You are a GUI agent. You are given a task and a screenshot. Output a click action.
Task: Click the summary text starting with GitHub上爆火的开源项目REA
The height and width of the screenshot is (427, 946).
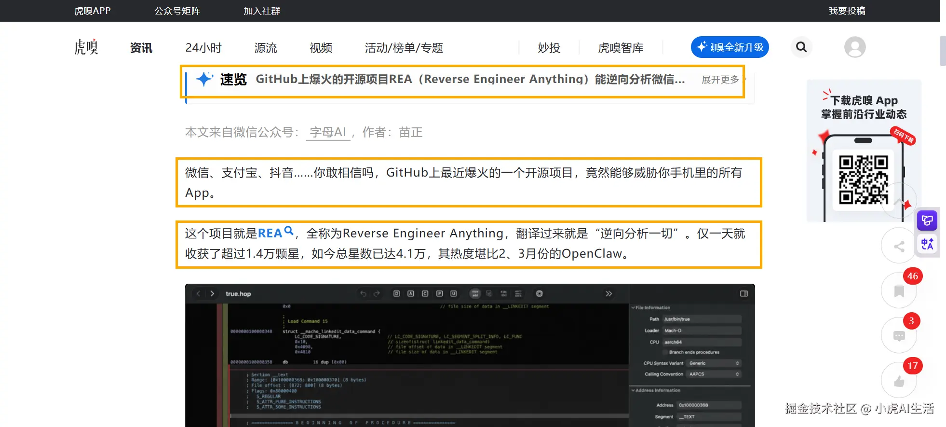pos(470,79)
